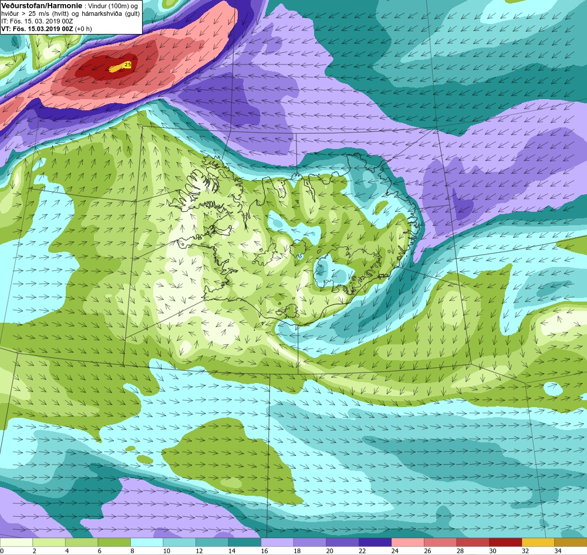This screenshot has width=587, height=555.
Task: Click the lavender 16–18 m/s legend swatch
Action: (x=277, y=542)
